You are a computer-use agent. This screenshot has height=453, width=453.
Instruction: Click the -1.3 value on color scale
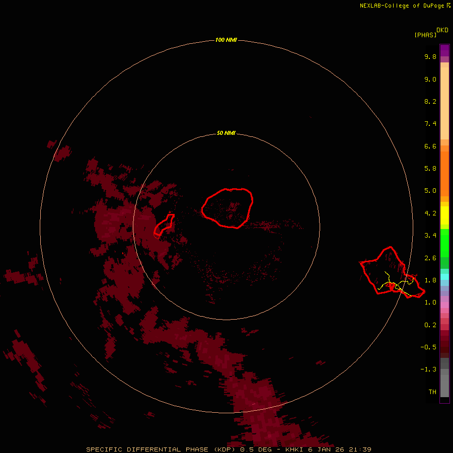click(x=428, y=369)
